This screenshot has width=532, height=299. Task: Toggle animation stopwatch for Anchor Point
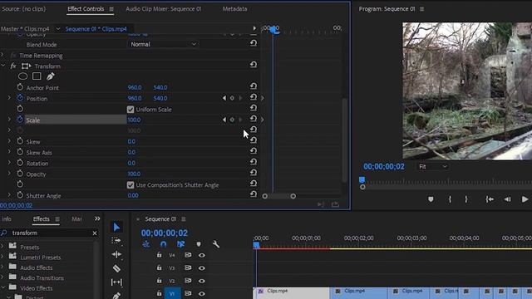20,87
